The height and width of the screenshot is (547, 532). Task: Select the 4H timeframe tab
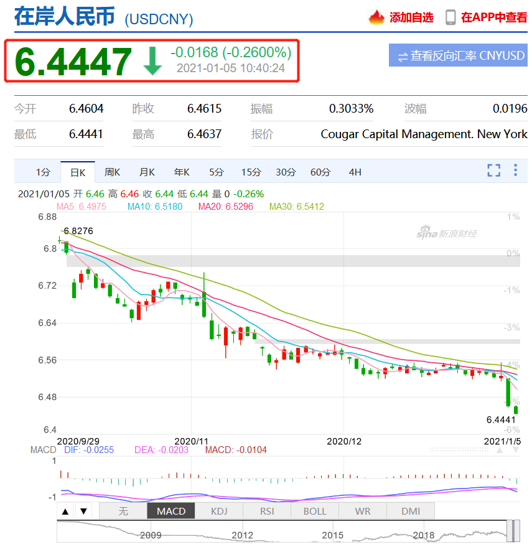click(x=355, y=172)
